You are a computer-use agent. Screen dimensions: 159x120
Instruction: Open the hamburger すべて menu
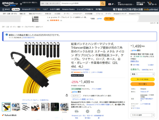(6, 9)
